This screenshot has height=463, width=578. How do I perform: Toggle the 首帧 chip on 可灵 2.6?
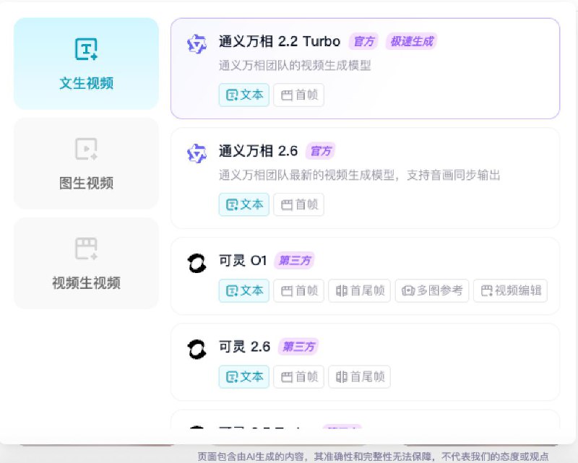[x=298, y=376]
